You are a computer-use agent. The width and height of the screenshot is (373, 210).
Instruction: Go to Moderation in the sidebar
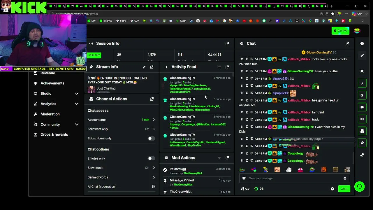47,114
